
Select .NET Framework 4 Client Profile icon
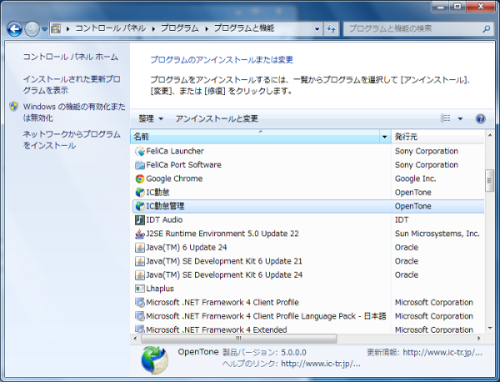(140, 302)
